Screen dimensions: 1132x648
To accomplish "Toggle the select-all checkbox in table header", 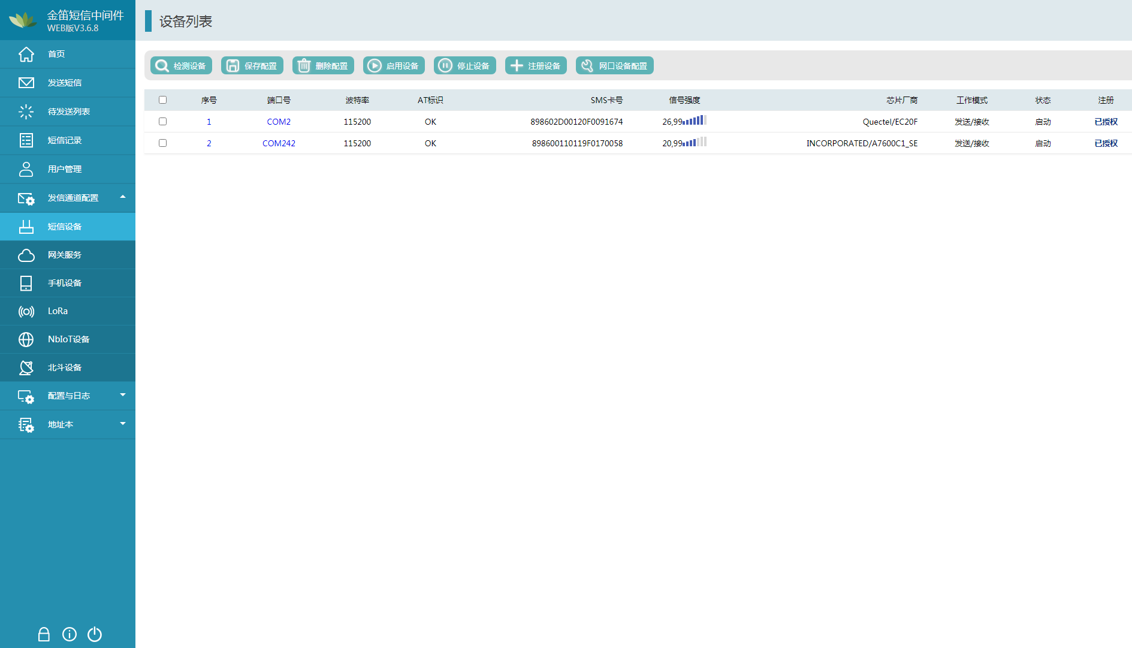I will pyautogui.click(x=162, y=100).
